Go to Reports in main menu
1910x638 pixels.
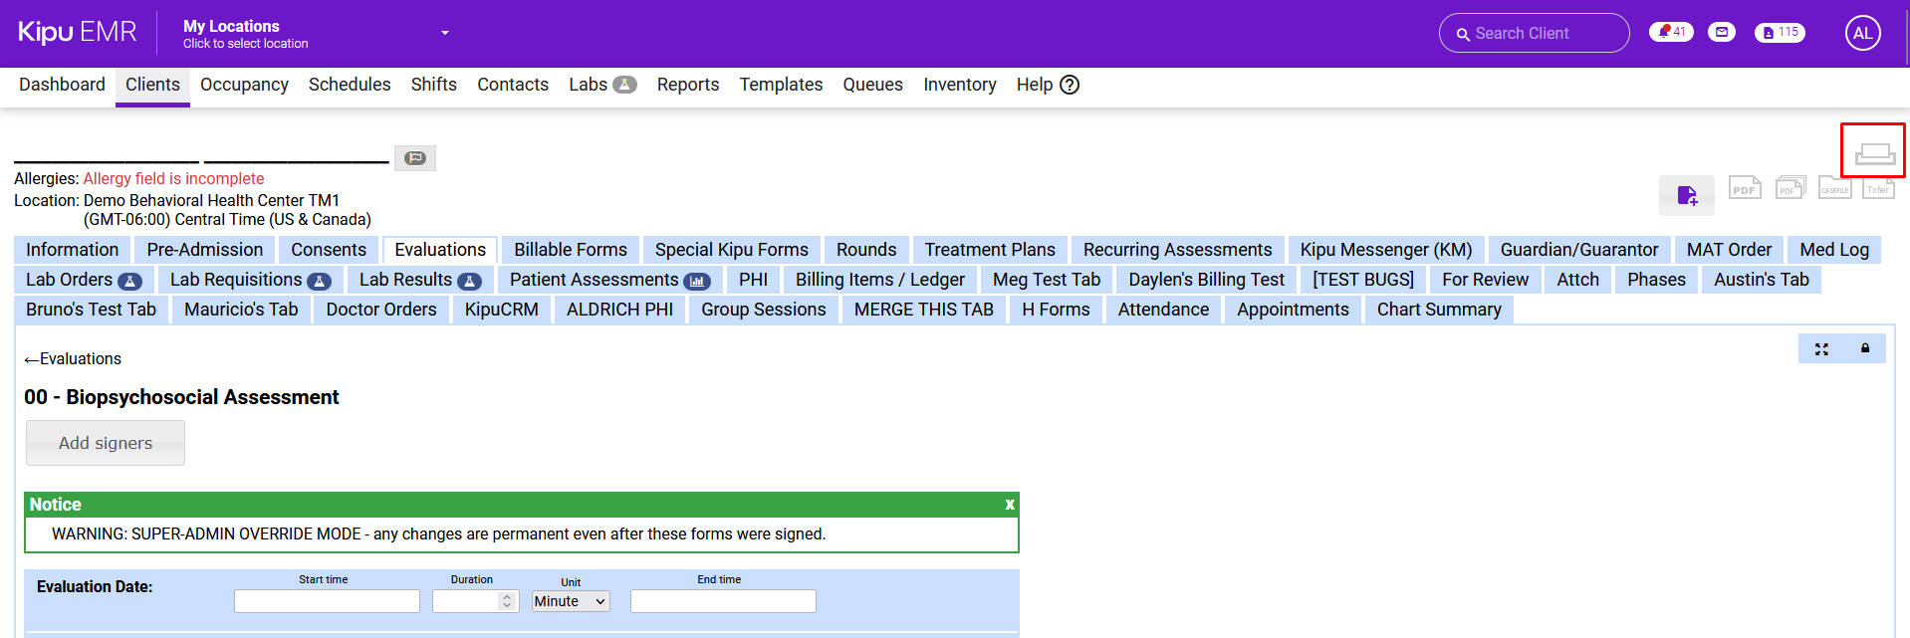(x=687, y=85)
